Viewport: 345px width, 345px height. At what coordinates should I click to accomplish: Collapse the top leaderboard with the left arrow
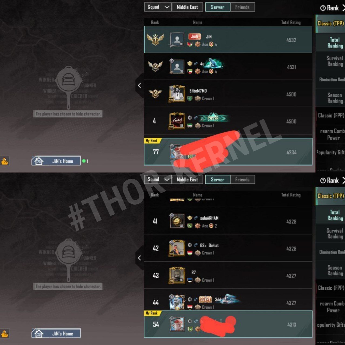coord(139,86)
